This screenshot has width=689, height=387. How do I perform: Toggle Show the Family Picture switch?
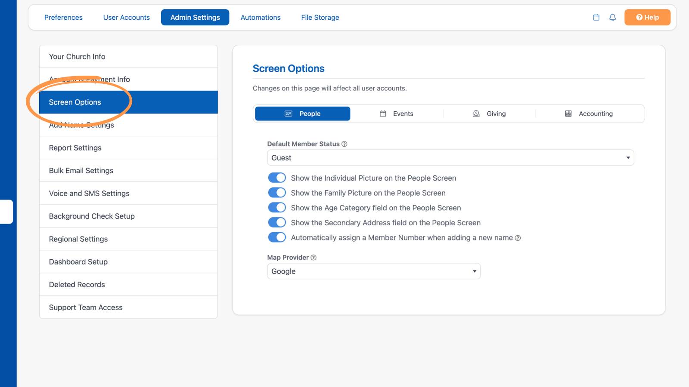pos(277,193)
